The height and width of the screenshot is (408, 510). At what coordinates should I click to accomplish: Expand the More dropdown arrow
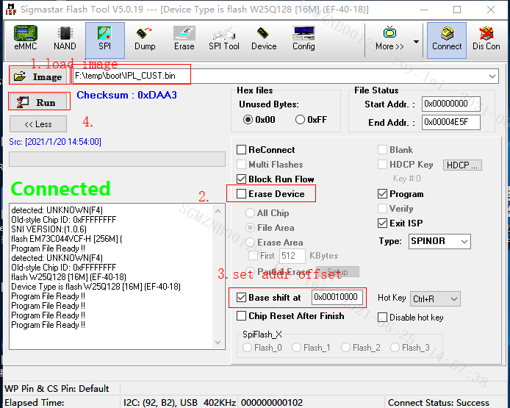(416, 41)
